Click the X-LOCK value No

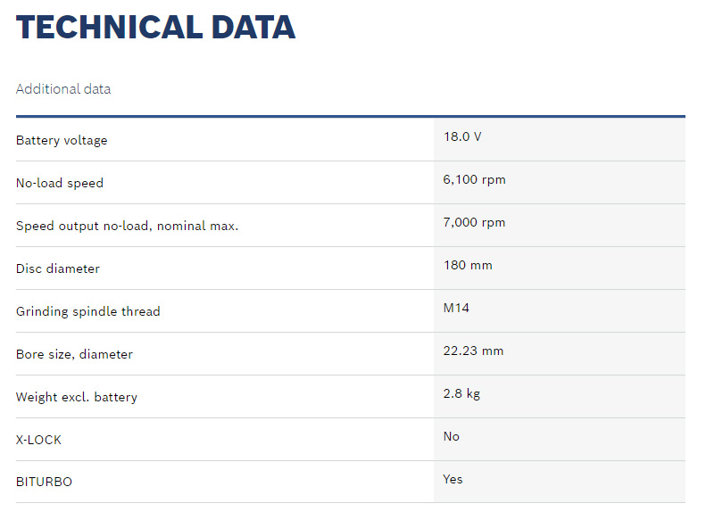coord(452,437)
